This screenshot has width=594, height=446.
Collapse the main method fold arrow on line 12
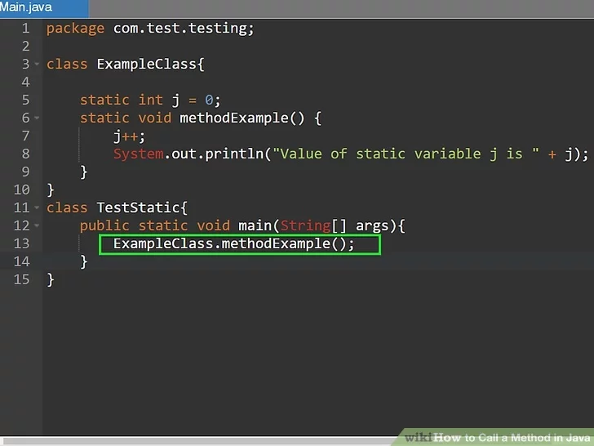(x=38, y=225)
